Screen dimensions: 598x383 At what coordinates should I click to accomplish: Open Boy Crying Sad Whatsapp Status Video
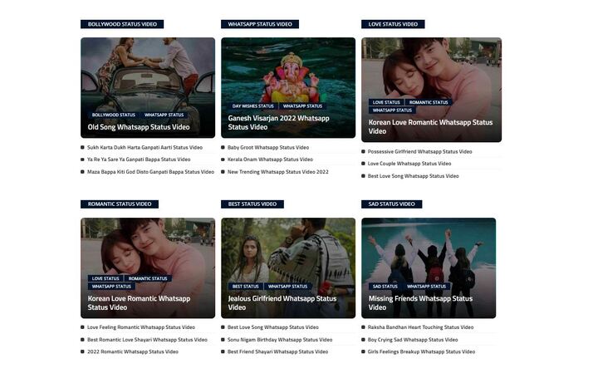pyautogui.click(x=413, y=340)
